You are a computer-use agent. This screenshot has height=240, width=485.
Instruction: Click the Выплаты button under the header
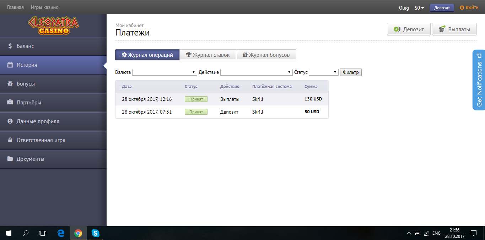click(x=454, y=29)
